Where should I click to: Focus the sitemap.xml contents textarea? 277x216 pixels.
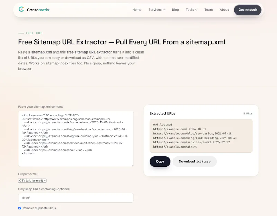76,139
